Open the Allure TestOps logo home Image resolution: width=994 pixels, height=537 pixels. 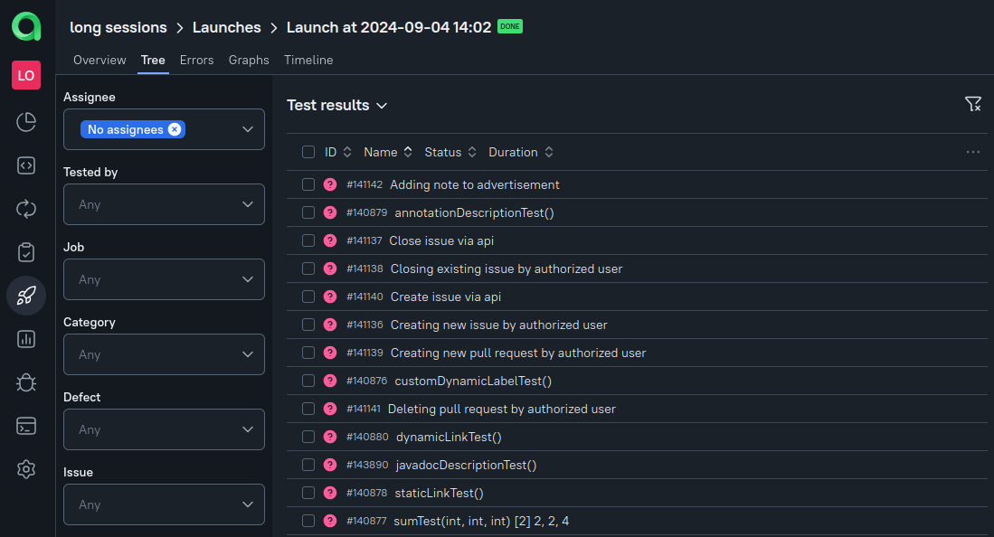click(x=26, y=27)
